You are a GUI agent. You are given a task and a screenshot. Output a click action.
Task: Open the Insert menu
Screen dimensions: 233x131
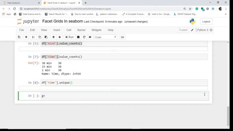57,30
